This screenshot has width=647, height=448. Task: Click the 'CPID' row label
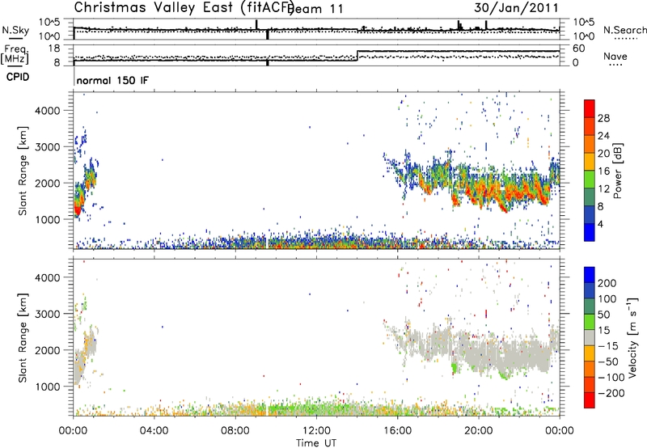tap(18, 77)
